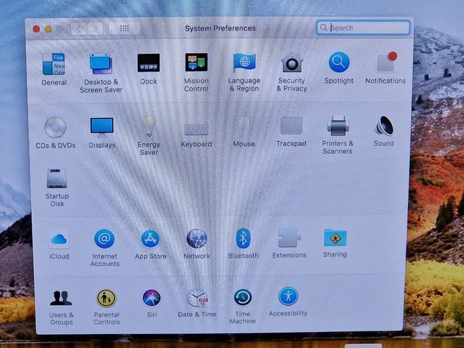Click the Search field
464x348 pixels.
(x=363, y=28)
